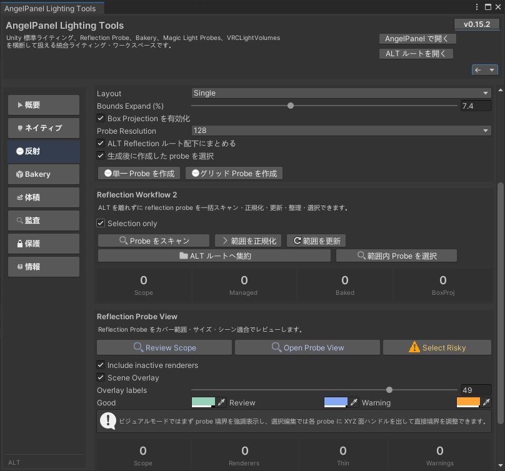Click the AngelPanel で開く button
This screenshot has height=471, width=505.
417,39
